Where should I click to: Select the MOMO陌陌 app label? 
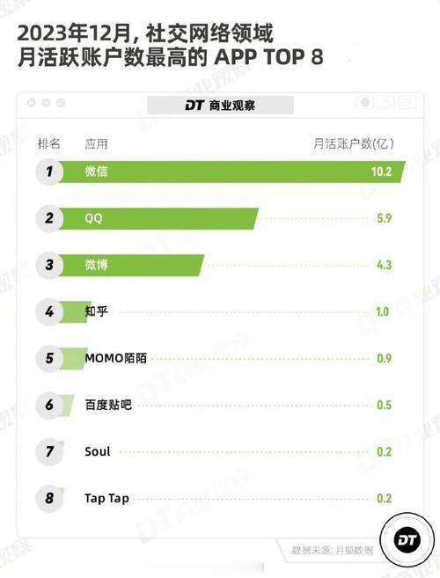pyautogui.click(x=116, y=358)
